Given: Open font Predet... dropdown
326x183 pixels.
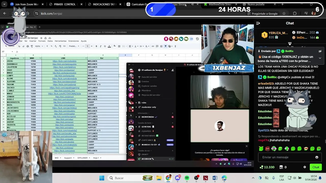Looking at the screenshot, I should pos(74,46).
